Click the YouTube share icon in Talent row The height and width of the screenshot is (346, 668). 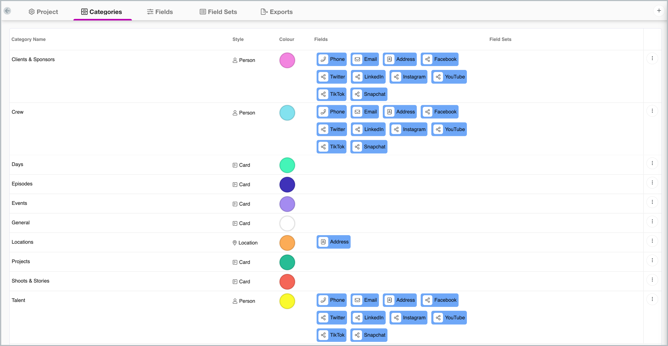[x=438, y=318]
